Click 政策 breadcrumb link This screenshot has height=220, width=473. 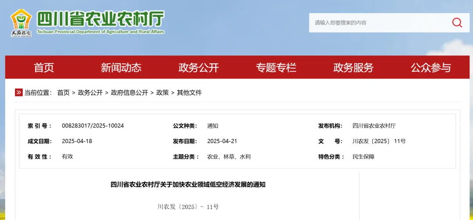click(162, 93)
